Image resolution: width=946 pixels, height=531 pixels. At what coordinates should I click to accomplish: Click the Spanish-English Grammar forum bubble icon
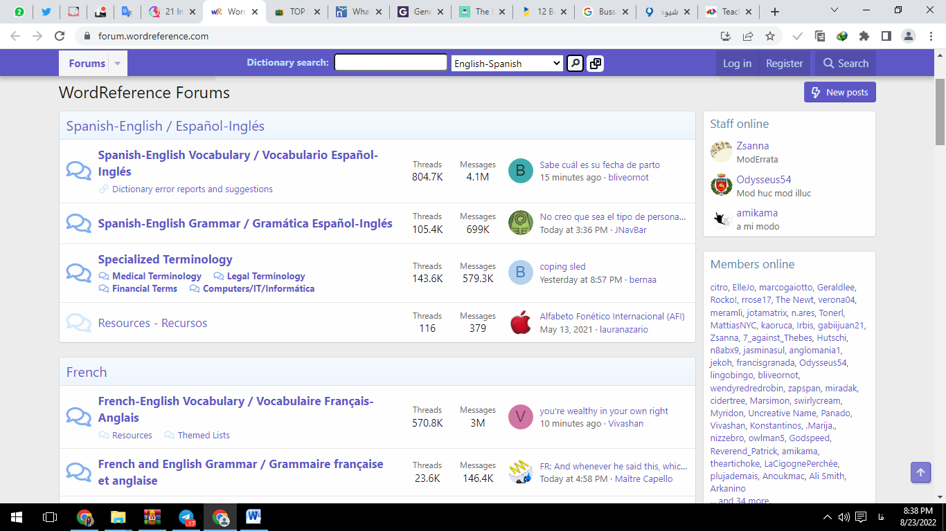[x=78, y=223]
